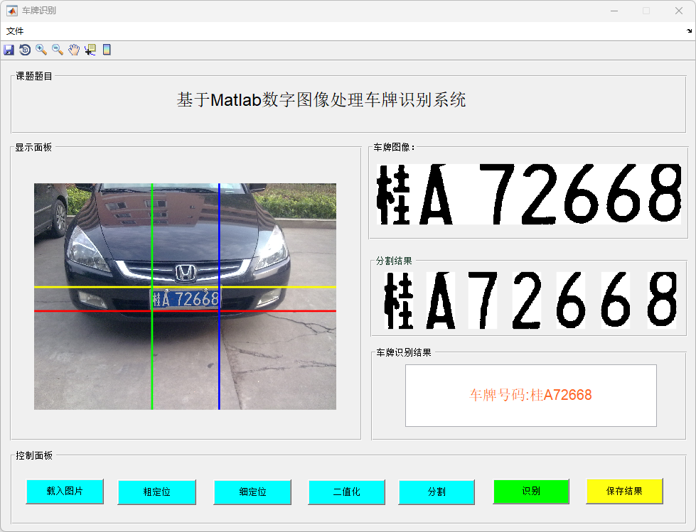This screenshot has width=696, height=532.
Task: Insert Colorbar using toolbar icon
Action: [x=107, y=50]
